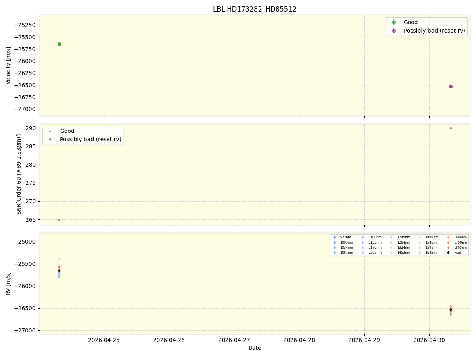The image size is (476, 357).
Task: Click the 280 SNR tick label
Action: pos(31,165)
